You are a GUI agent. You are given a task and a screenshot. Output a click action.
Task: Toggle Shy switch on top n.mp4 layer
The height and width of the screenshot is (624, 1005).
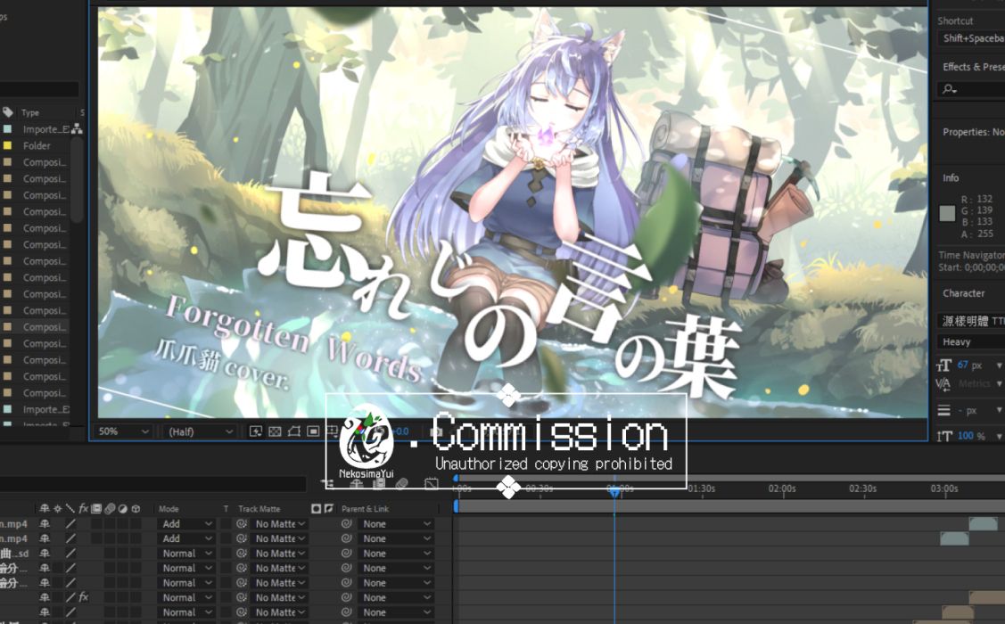[x=45, y=523]
